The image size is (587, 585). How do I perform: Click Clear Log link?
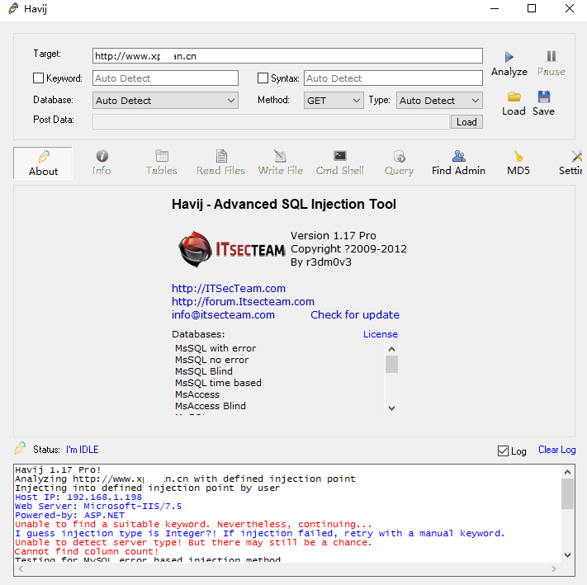556,450
